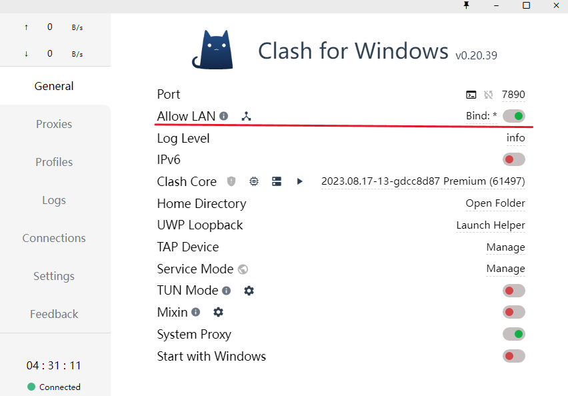Enable the IPv6 toggle
The width and height of the screenshot is (568, 396).
513,159
